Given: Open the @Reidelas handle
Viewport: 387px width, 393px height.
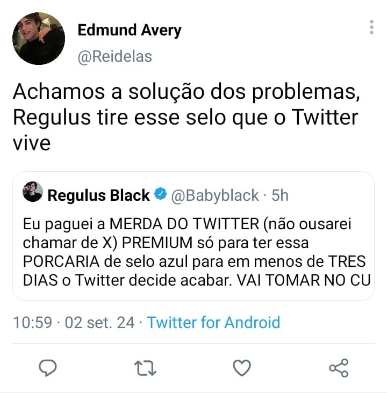Looking at the screenshot, I should click(115, 57).
